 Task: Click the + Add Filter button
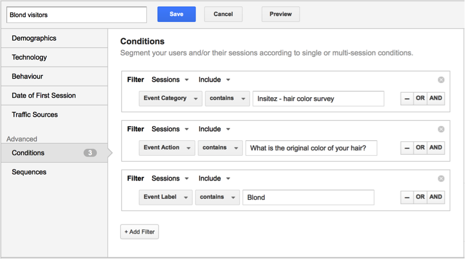pyautogui.click(x=139, y=232)
